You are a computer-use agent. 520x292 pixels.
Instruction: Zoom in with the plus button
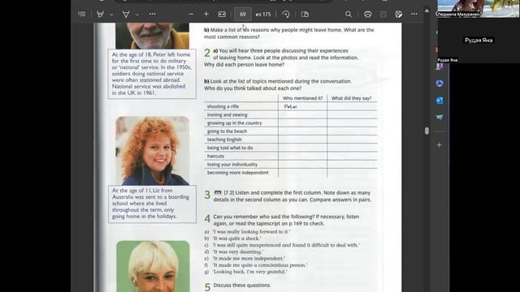pos(206,15)
